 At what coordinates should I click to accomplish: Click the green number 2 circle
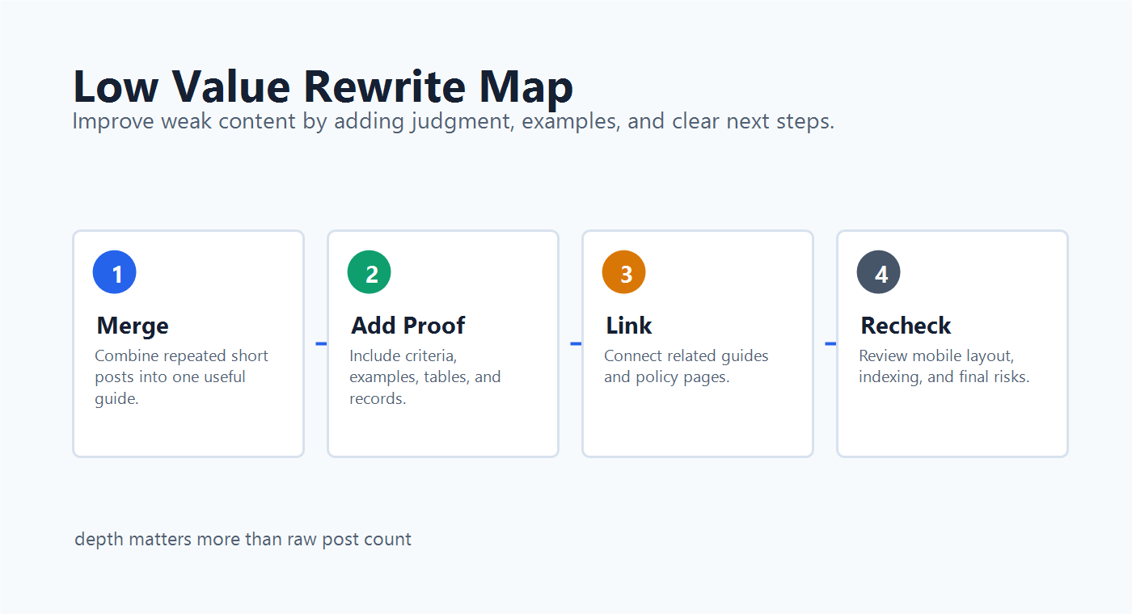tap(370, 272)
